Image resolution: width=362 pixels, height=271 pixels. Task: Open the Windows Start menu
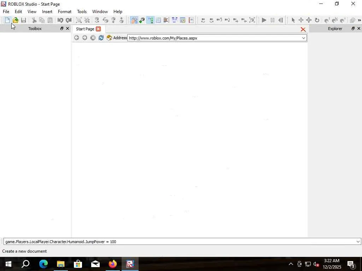pyautogui.click(x=8, y=264)
